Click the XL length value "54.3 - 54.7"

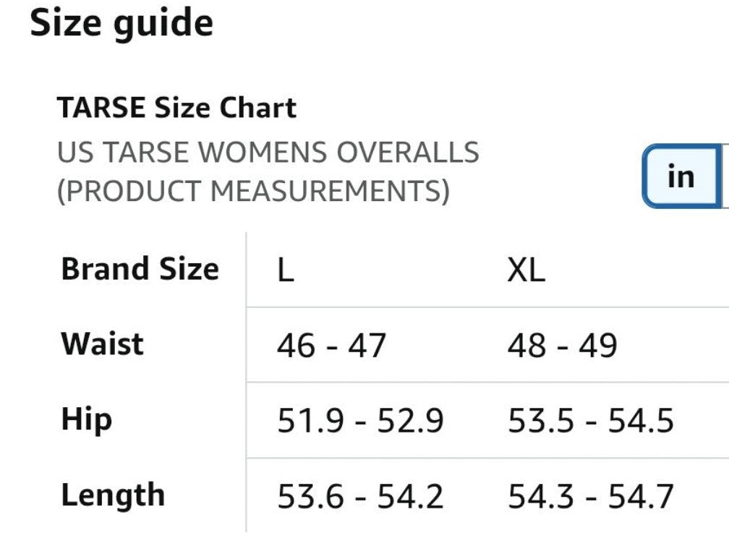pos(590,497)
